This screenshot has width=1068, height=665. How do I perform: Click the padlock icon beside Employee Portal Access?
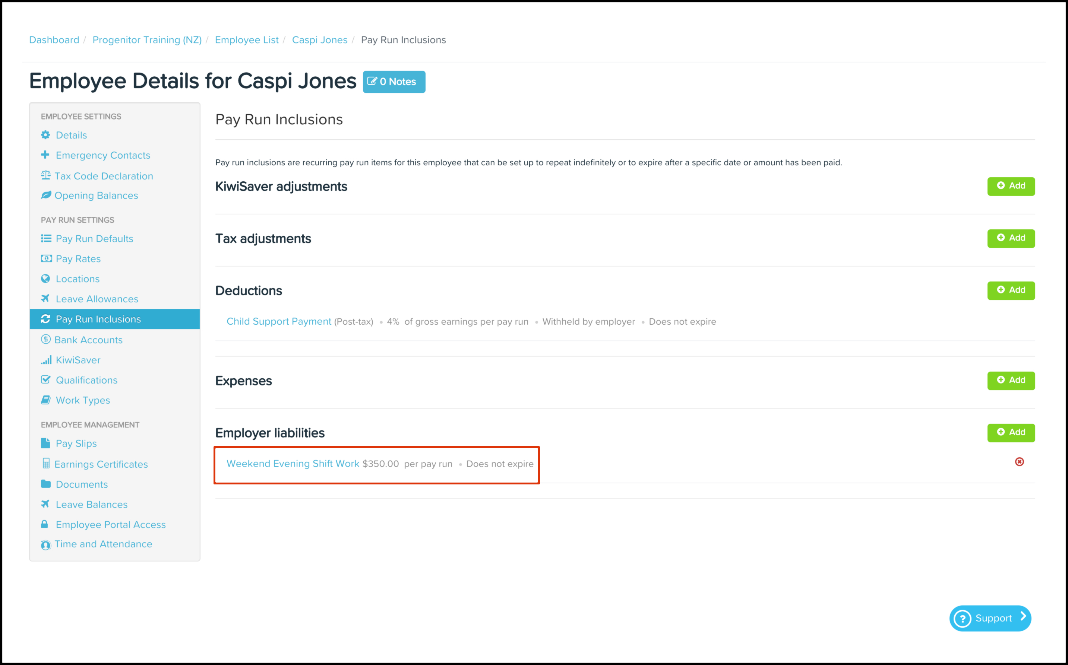[44, 524]
